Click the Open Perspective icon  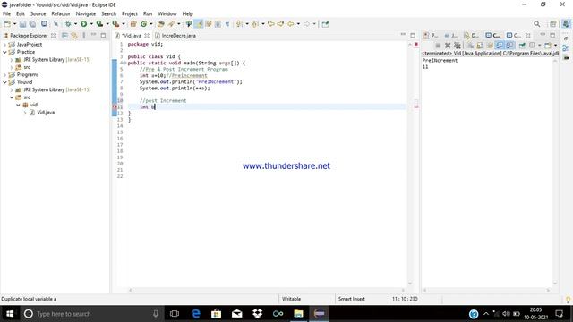pos(553,24)
